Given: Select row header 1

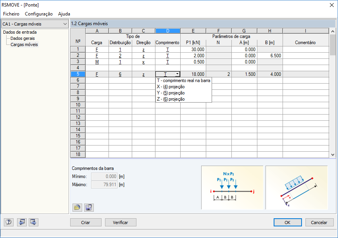Looking at the screenshot, I should (78, 49).
